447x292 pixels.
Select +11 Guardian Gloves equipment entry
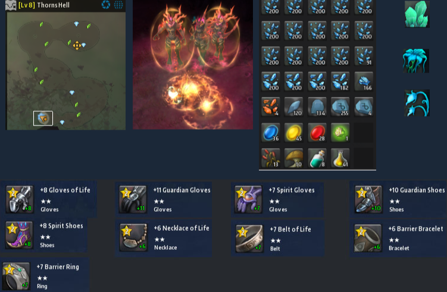coord(163,199)
